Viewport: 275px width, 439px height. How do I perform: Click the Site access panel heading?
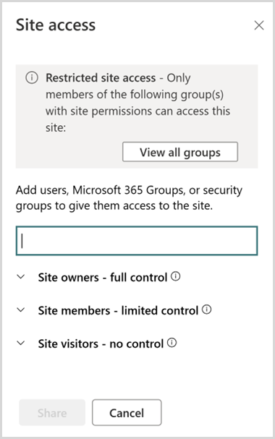56,25
